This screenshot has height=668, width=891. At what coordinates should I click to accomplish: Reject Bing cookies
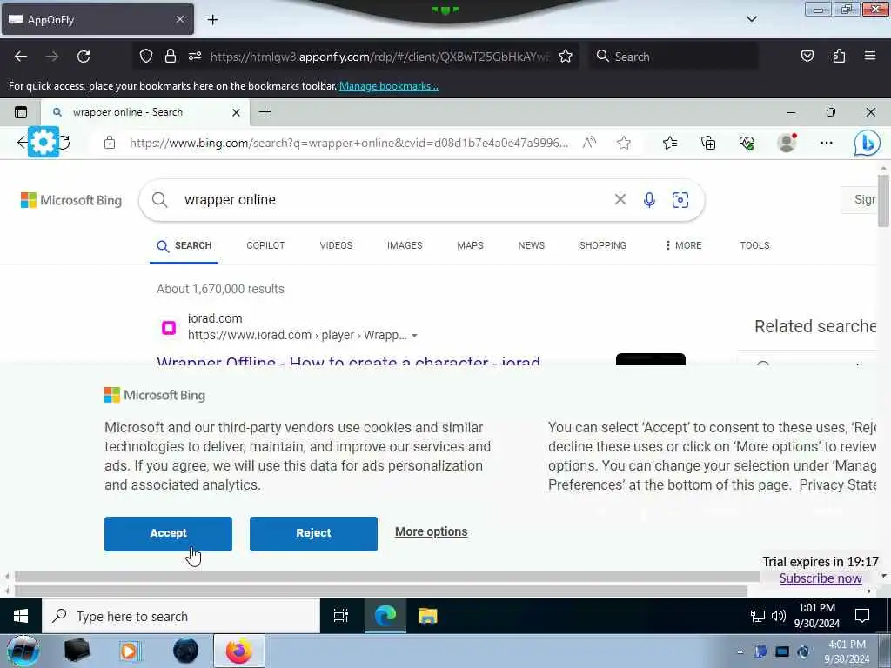tap(313, 533)
